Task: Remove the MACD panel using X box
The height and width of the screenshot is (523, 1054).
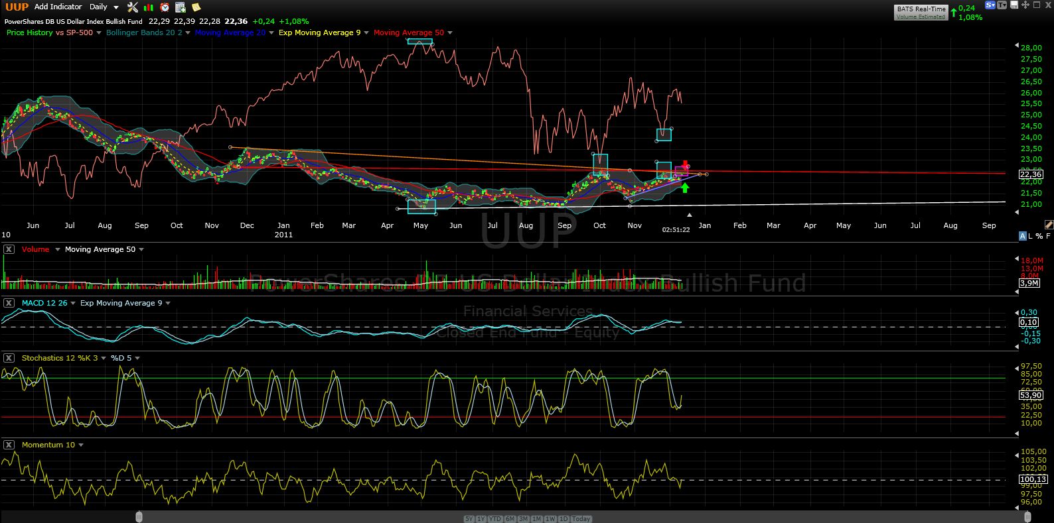Action: pos(9,303)
